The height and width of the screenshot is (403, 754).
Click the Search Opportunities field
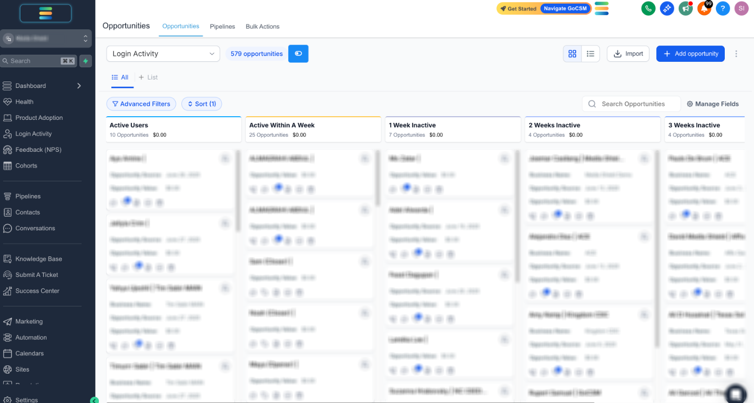click(x=632, y=104)
